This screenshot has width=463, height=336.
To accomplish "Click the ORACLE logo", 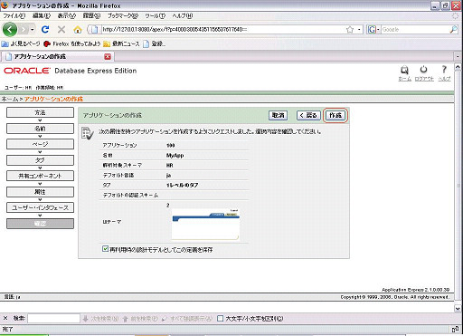I will [x=27, y=71].
